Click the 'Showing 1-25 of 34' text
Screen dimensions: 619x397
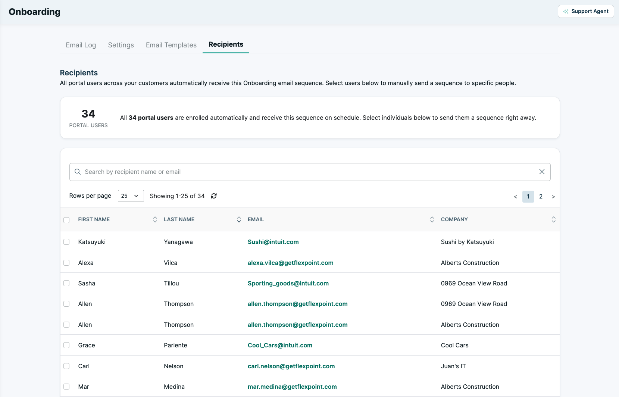click(x=177, y=196)
